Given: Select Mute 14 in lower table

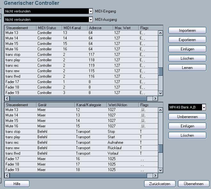Looking at the screenshot, I should click(x=12, y=115).
